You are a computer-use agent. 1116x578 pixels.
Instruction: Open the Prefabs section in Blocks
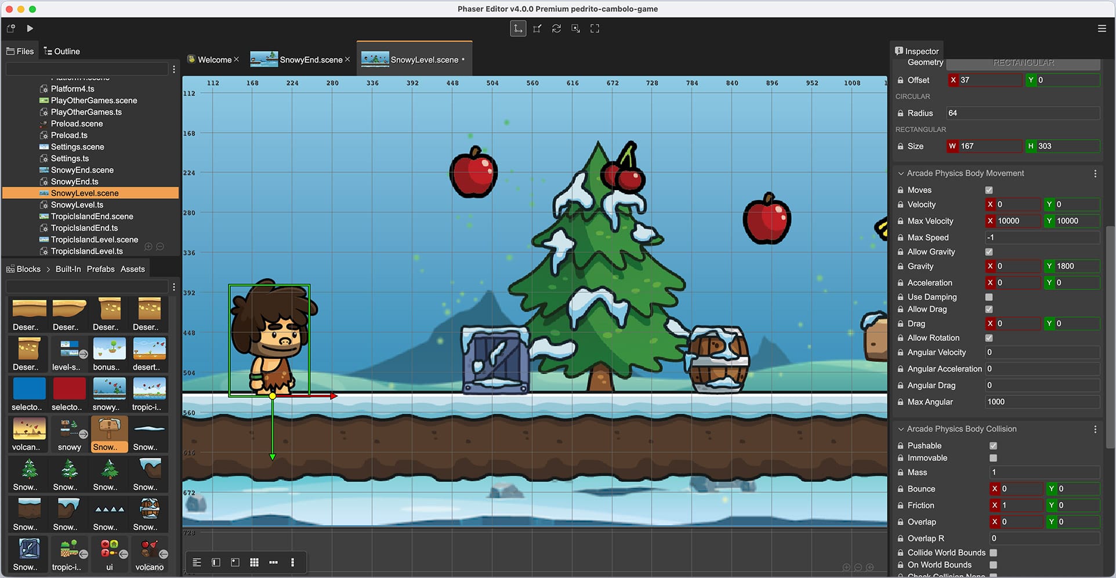point(100,269)
